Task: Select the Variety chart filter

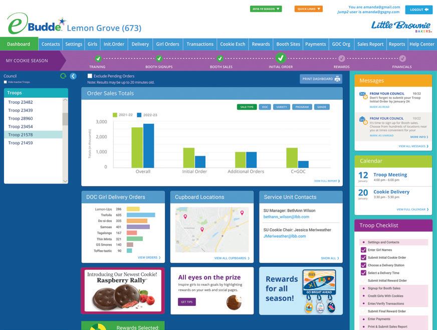Action: [x=282, y=107]
